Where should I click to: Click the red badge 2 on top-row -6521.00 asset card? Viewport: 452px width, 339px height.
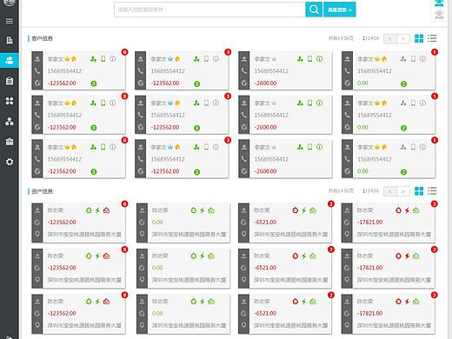click(x=331, y=204)
